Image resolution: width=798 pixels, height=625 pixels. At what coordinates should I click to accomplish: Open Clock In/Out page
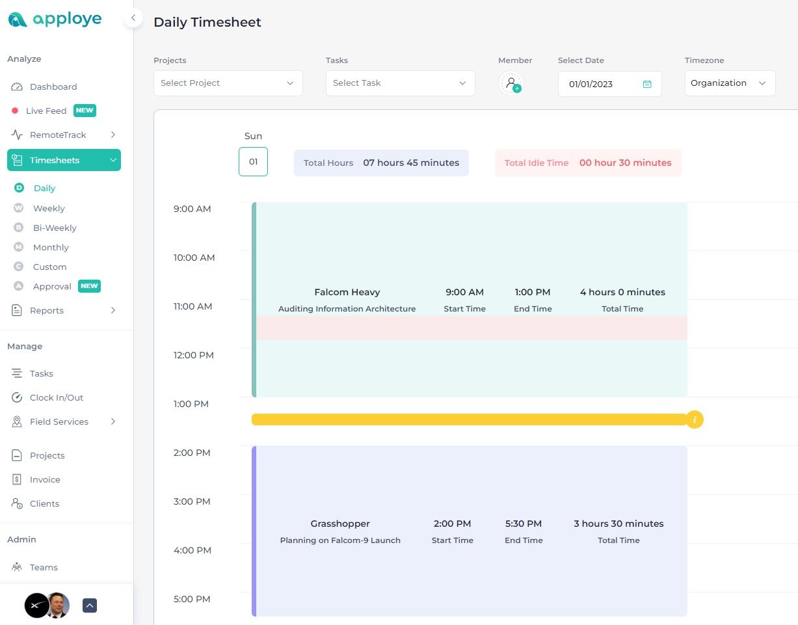(x=57, y=397)
